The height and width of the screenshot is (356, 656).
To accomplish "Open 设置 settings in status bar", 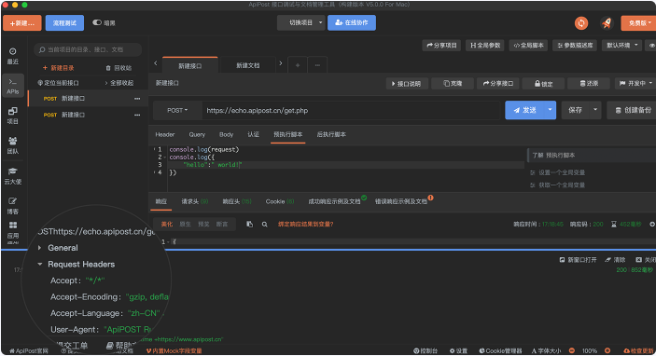I will [x=458, y=350].
